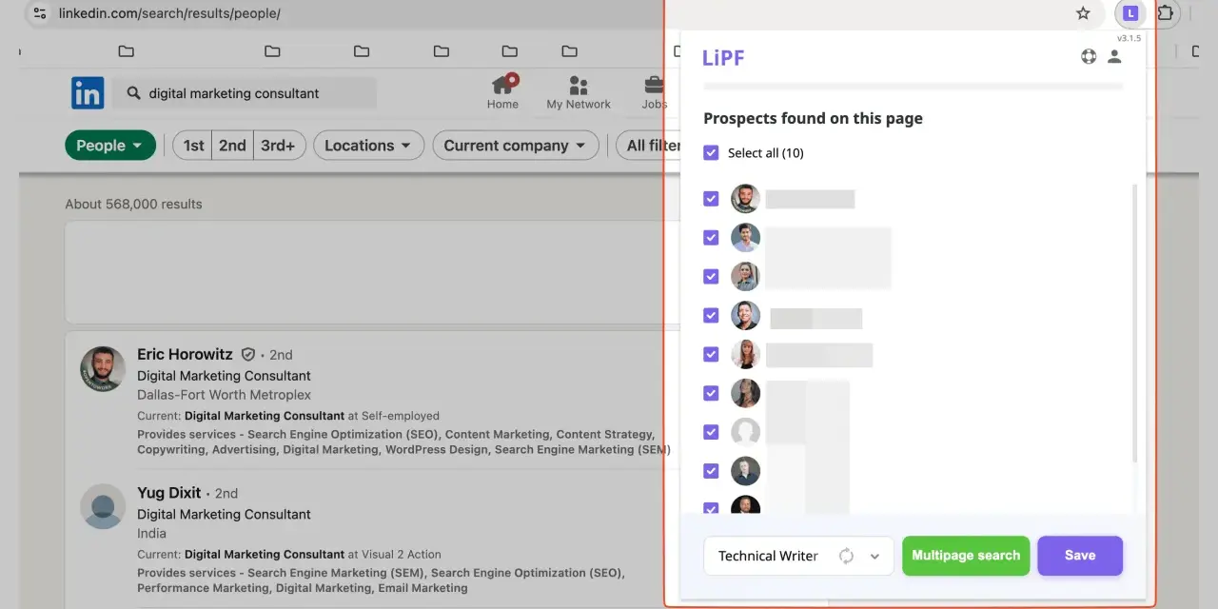The width and height of the screenshot is (1218, 609).
Task: Click the LinkedIn search input field
Action: (245, 93)
